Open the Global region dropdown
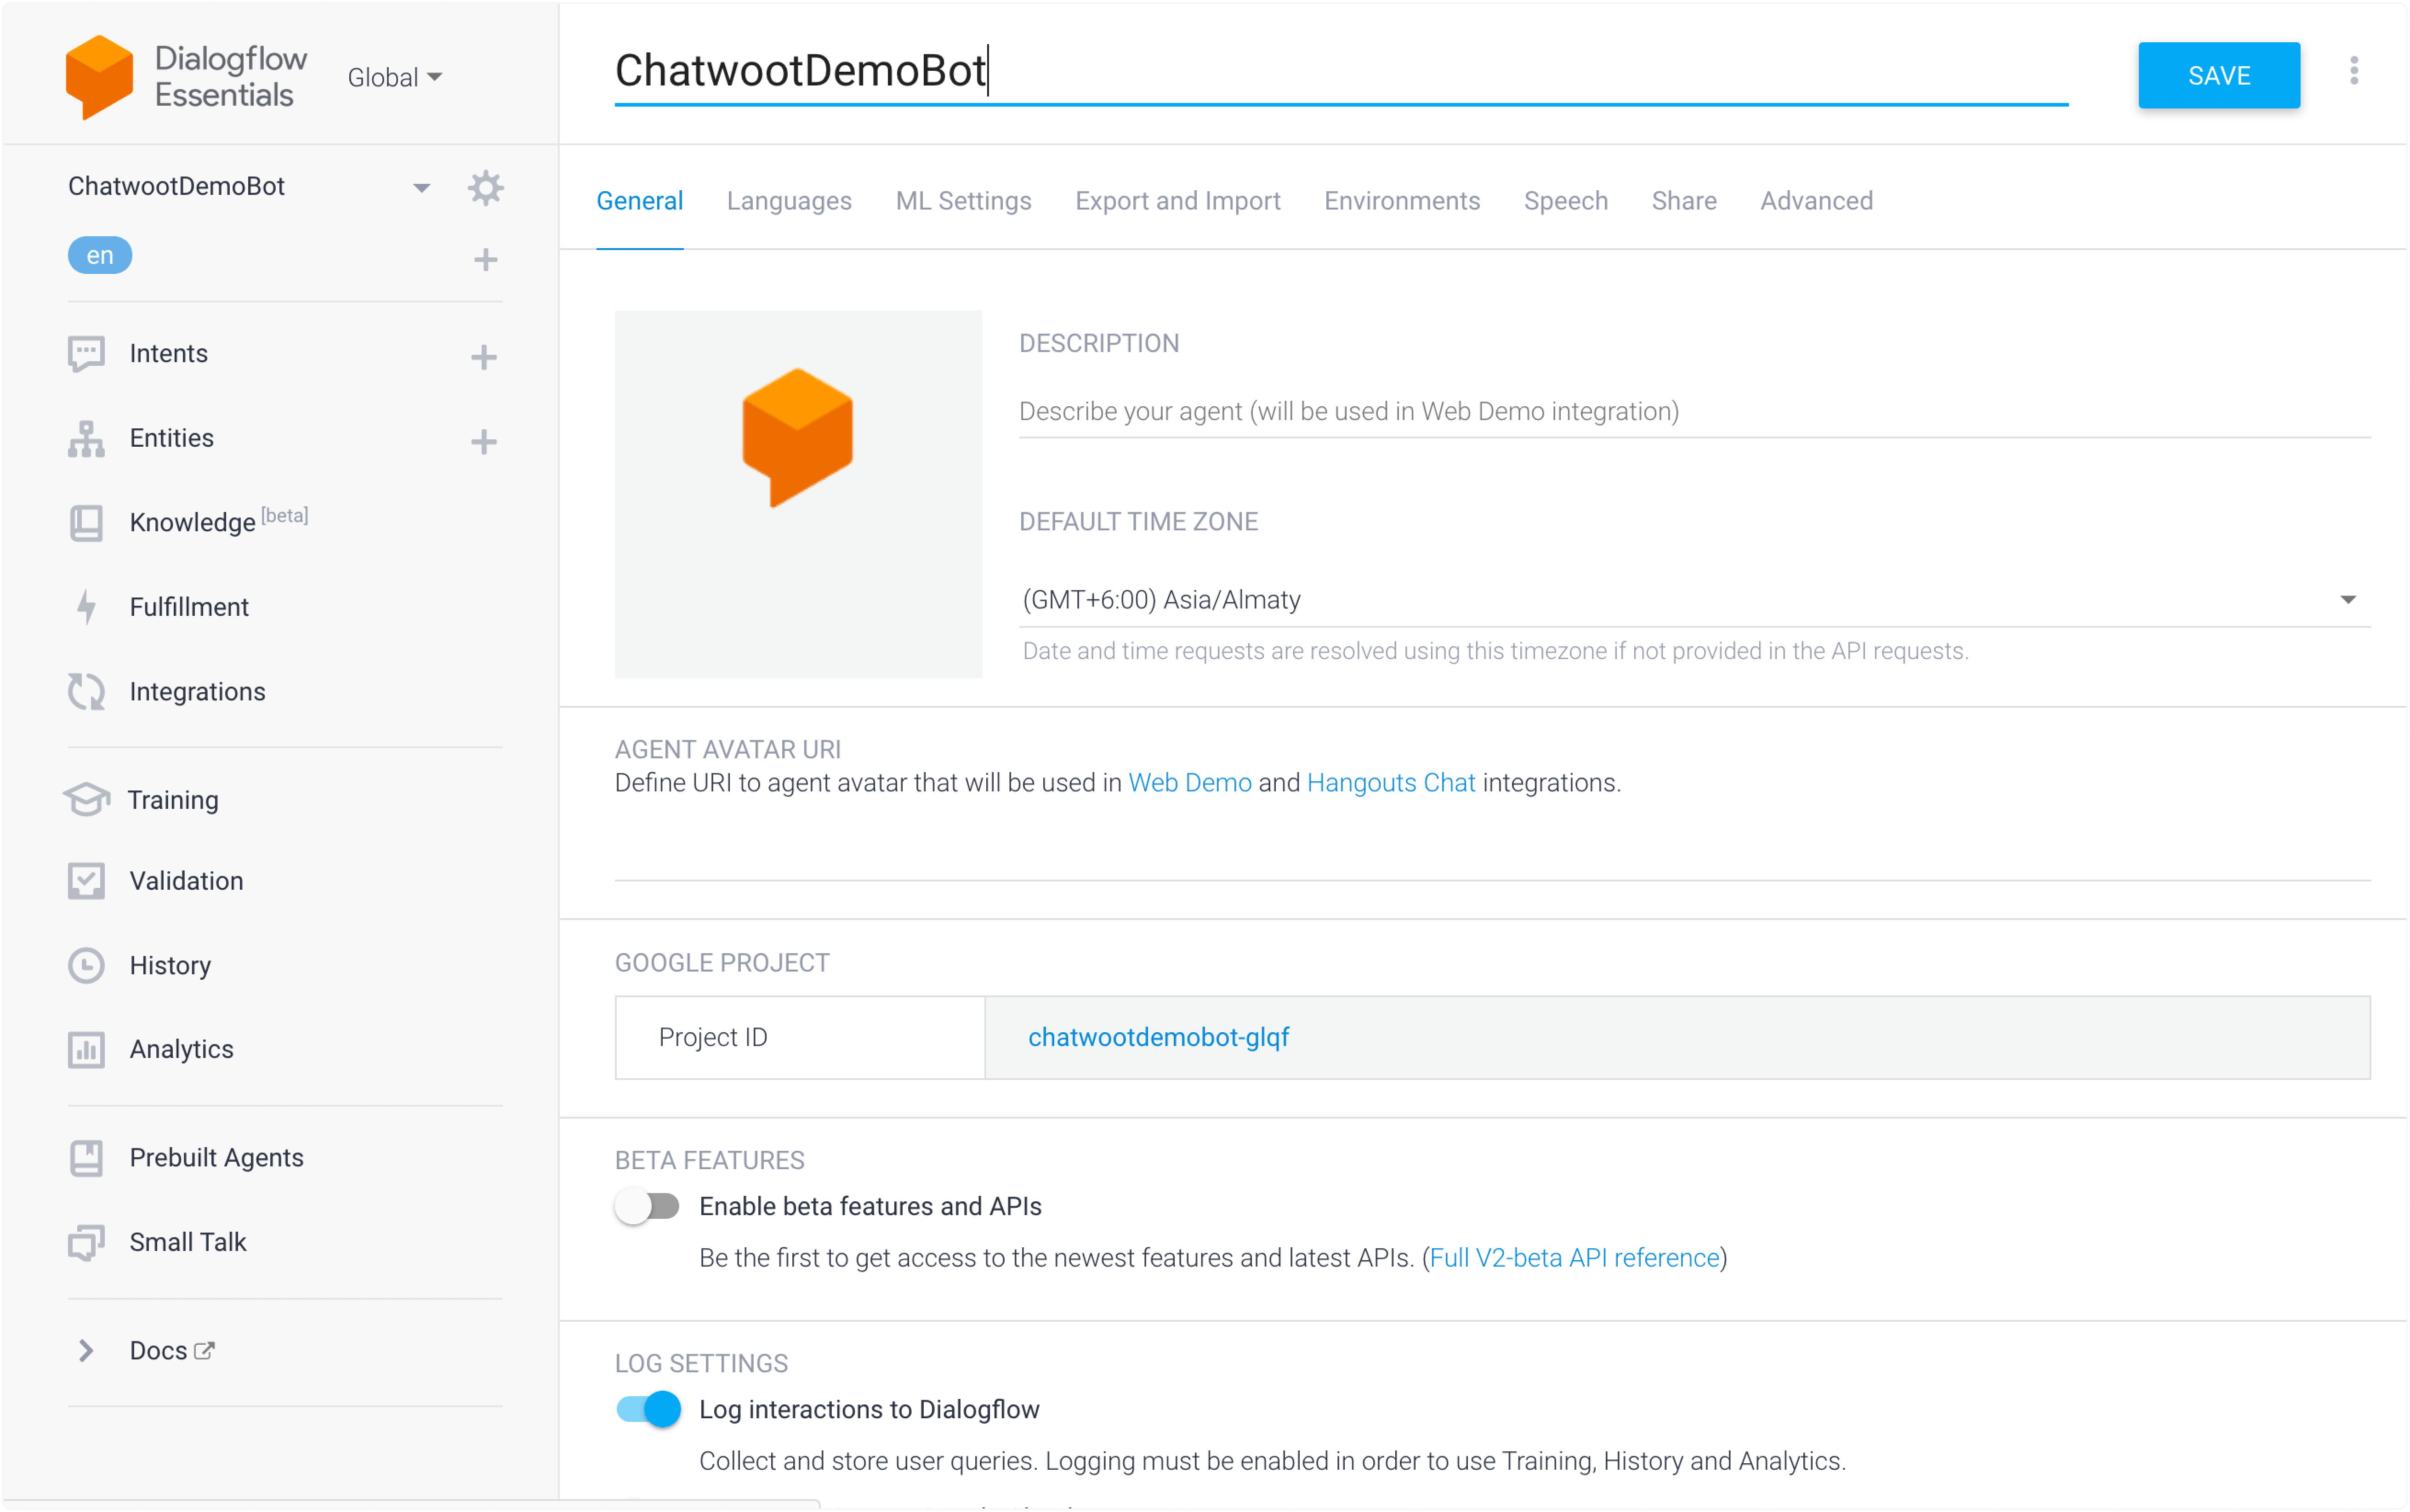The image size is (2410, 1512). 395,77
